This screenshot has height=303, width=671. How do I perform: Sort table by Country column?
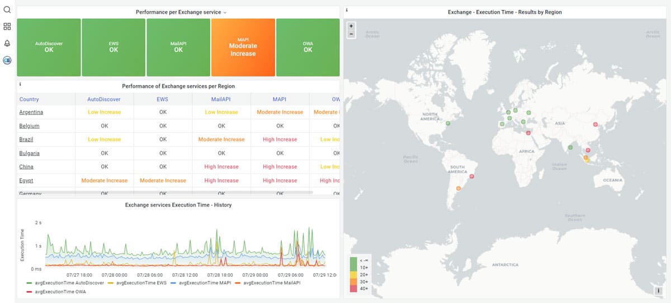[29, 100]
